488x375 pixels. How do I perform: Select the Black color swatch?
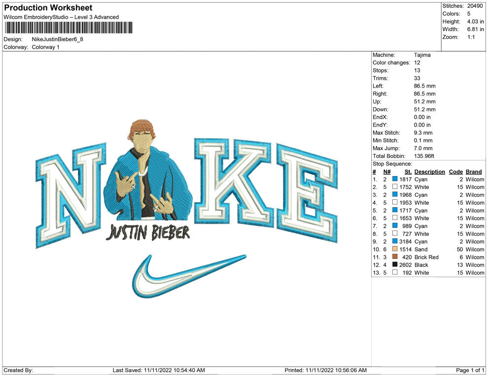click(395, 264)
